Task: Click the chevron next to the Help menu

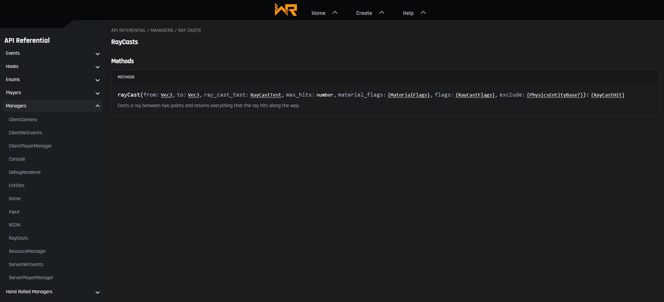Action: coord(423,13)
